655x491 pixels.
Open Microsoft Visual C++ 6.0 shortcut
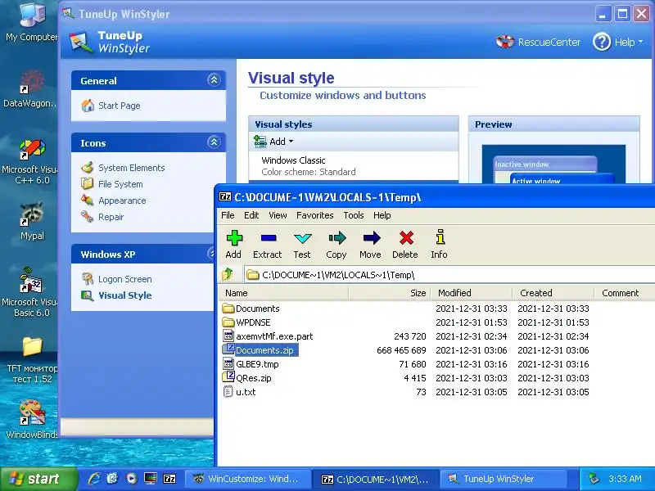(30, 163)
